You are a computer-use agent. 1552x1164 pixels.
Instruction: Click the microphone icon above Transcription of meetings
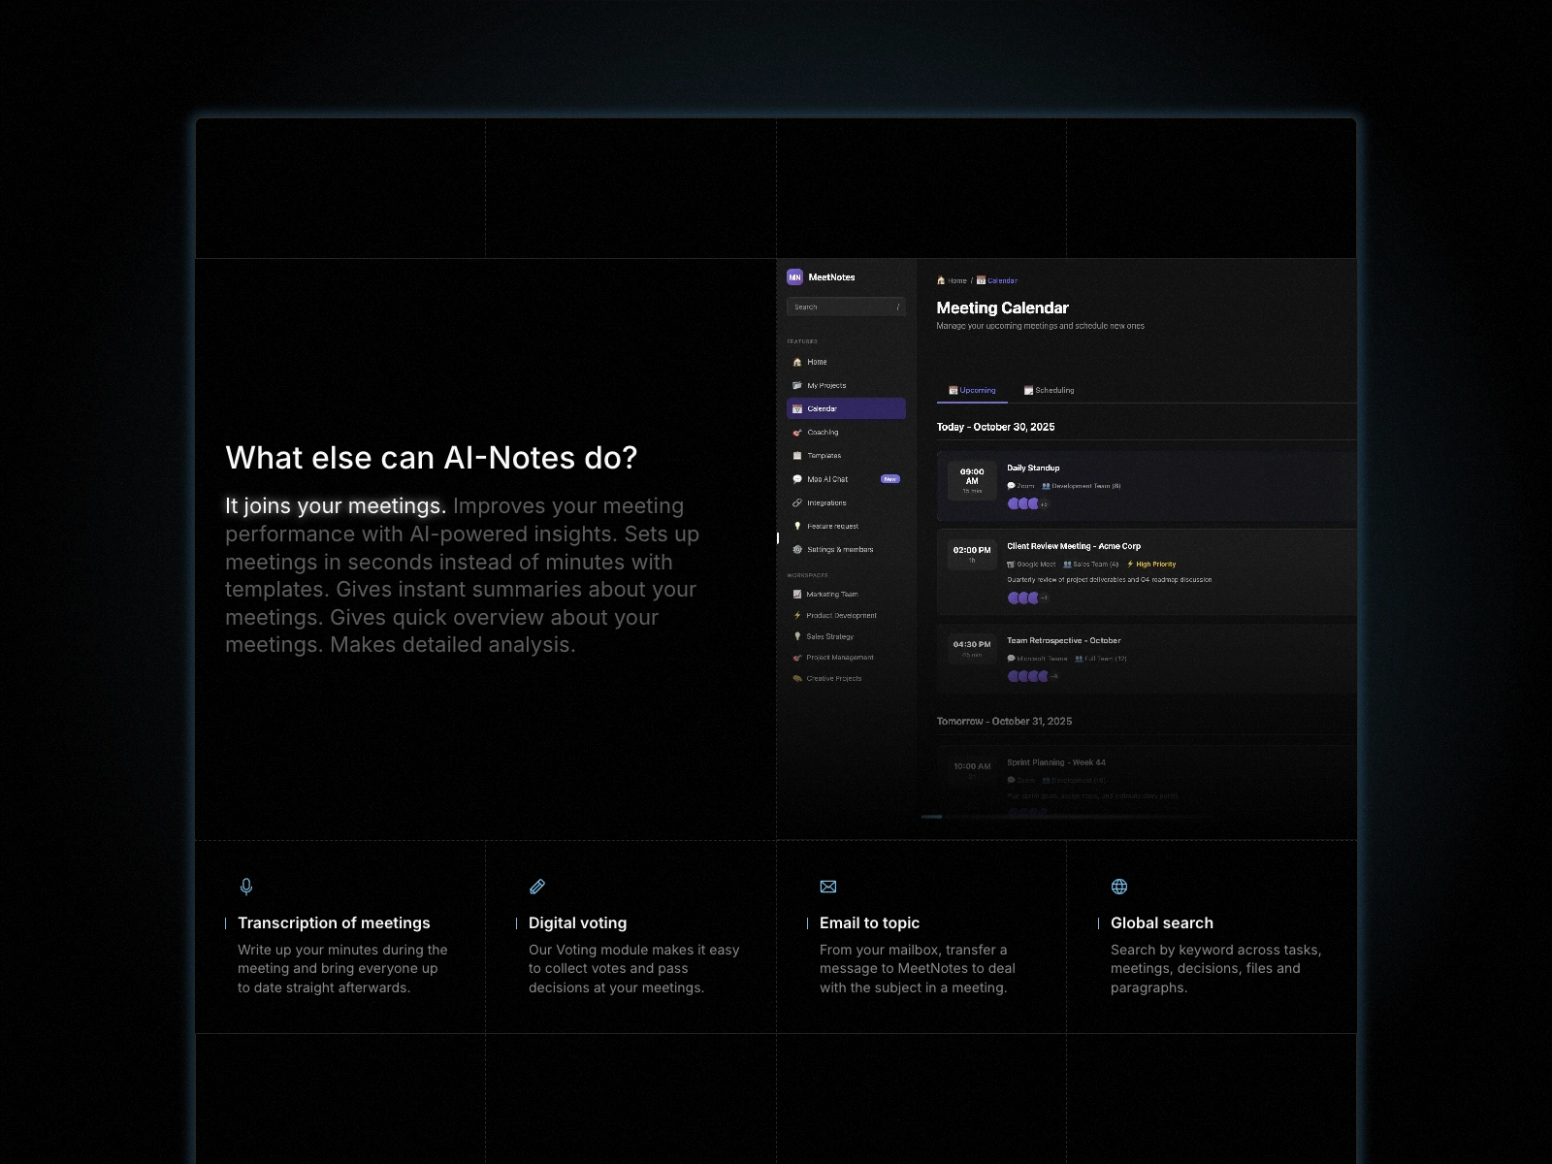coord(246,887)
